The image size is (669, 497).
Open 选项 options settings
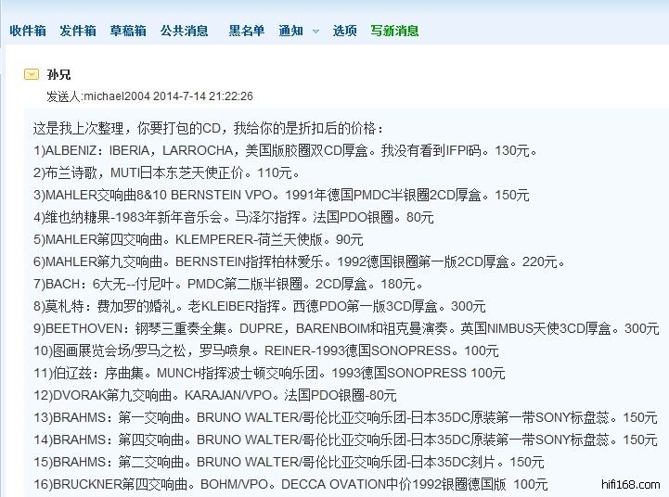pyautogui.click(x=345, y=31)
